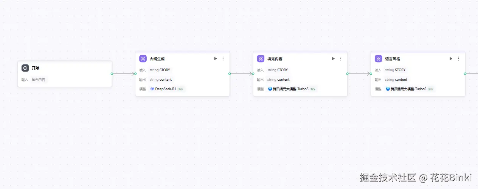Click the 开始 node output connector dot
478x189 pixels.
(112, 73)
